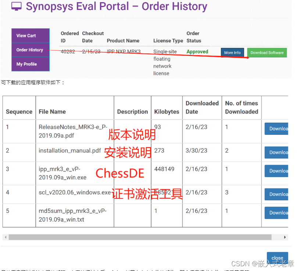Image resolution: width=300 pixels, height=271 pixels.
Task: Click file name installation_manual.pdf
Action: pyautogui.click(x=69, y=151)
